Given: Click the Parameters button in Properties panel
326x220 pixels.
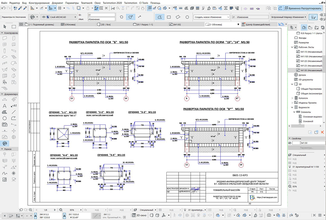Looking at the screenshot, I should 307,148.
